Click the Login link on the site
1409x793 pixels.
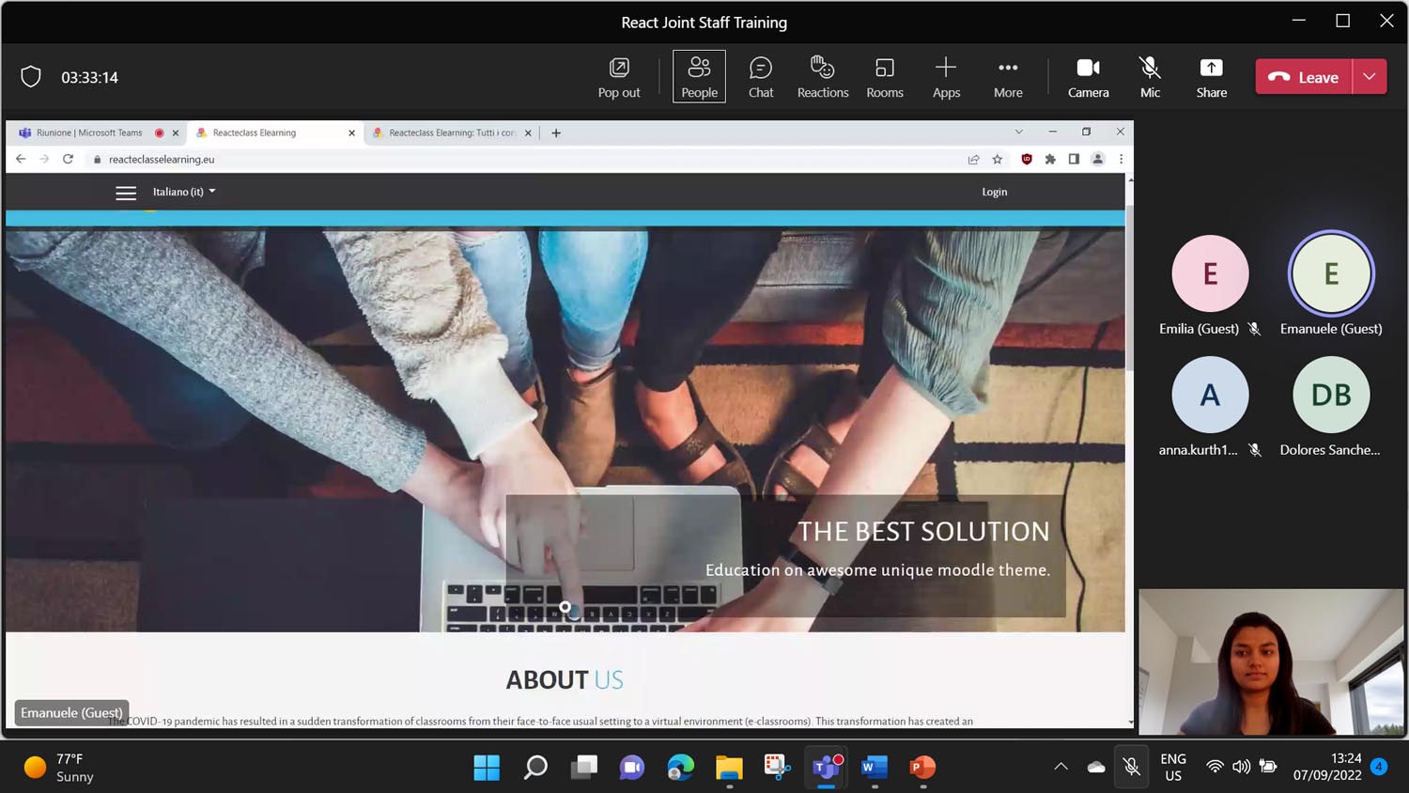click(x=995, y=192)
